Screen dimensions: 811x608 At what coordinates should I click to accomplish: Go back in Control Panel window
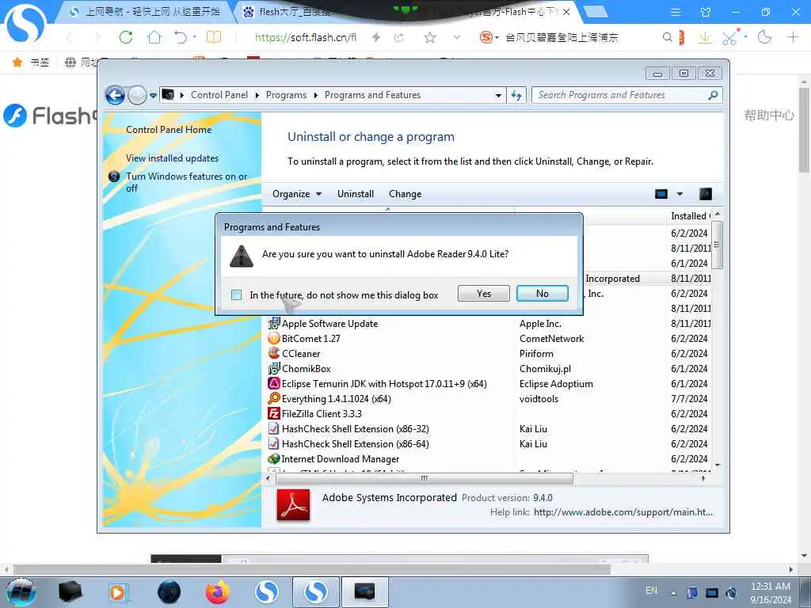tap(115, 95)
